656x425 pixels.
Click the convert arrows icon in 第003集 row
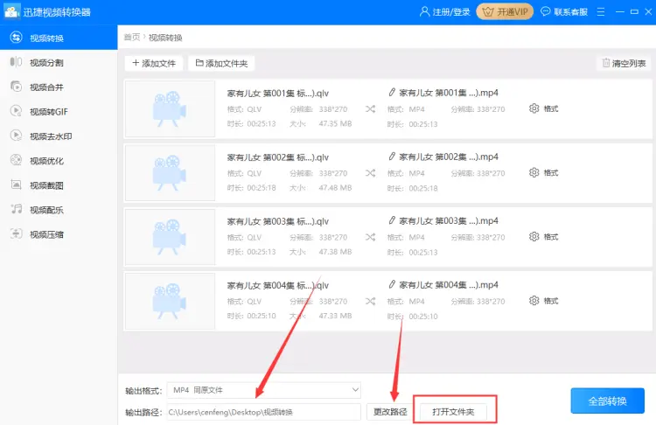click(370, 237)
